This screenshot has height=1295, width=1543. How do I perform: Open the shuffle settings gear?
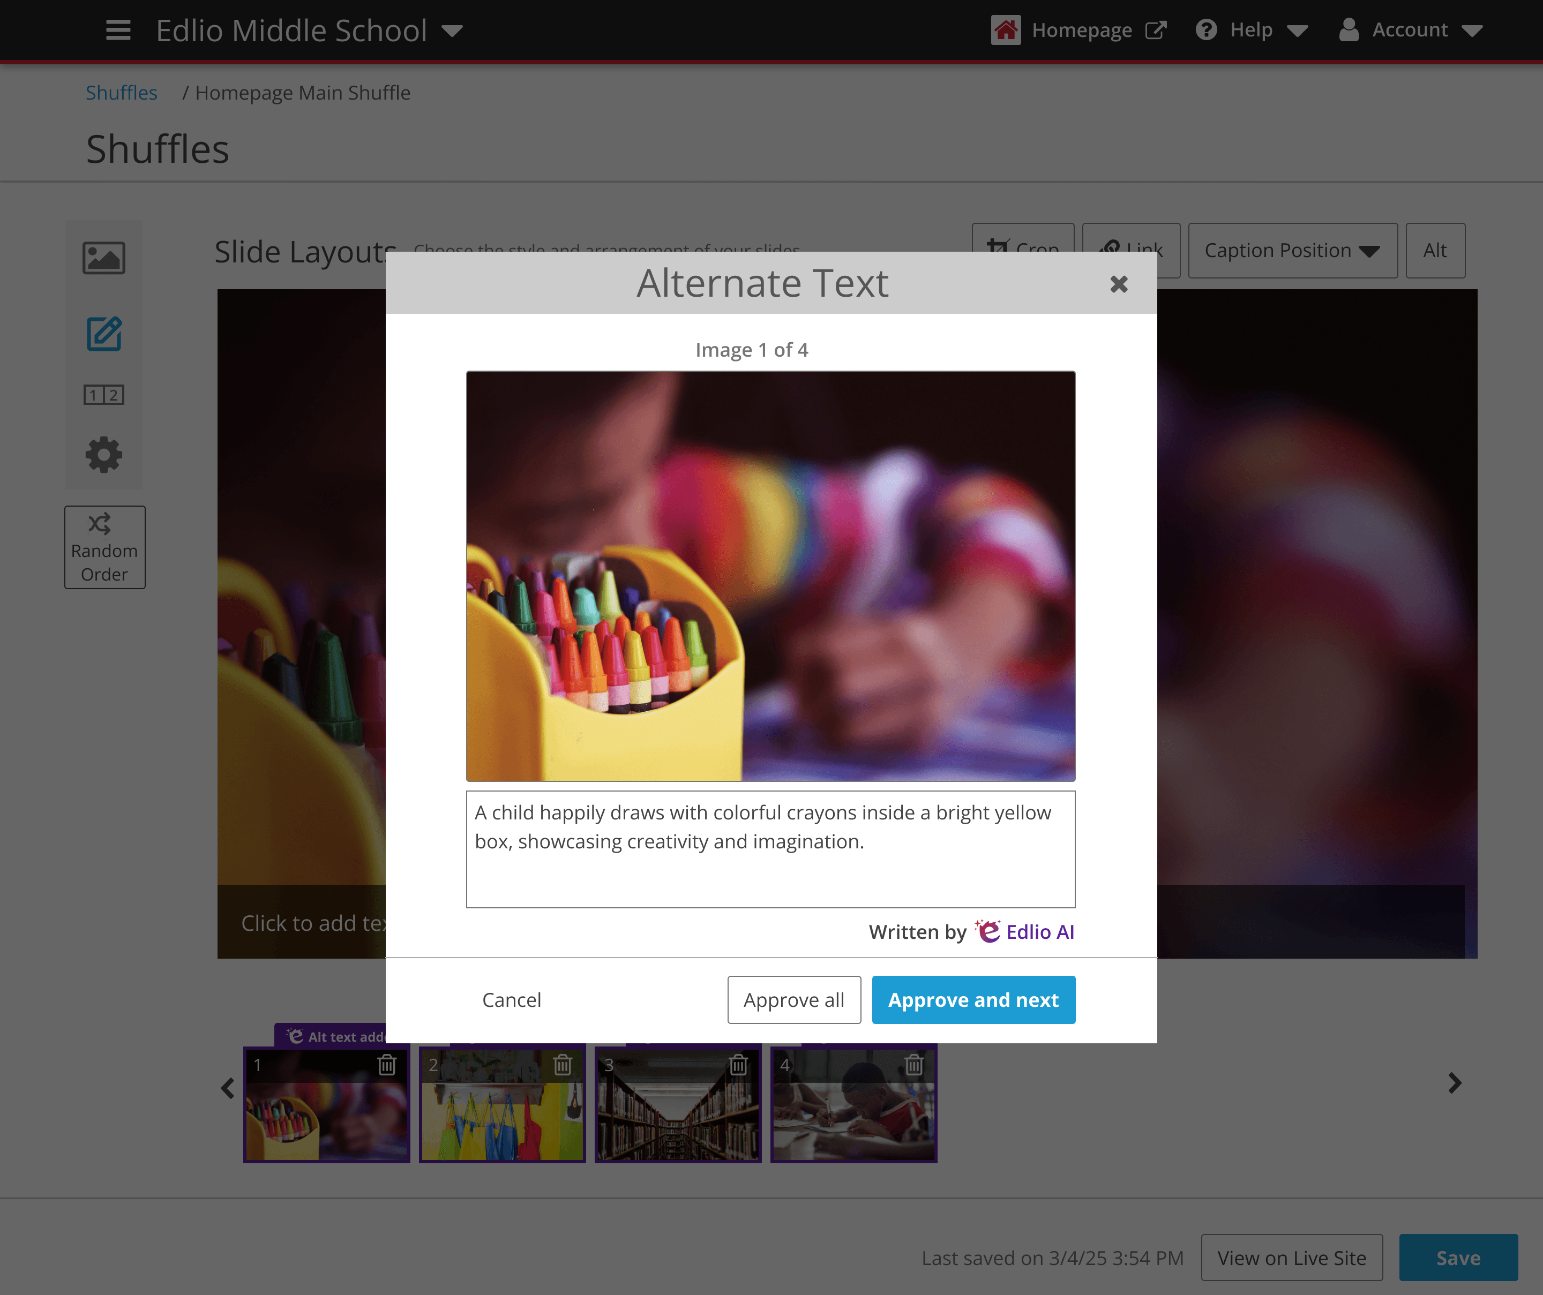coord(103,455)
